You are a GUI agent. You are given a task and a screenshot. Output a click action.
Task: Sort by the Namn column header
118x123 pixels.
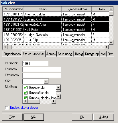coord(42,9)
